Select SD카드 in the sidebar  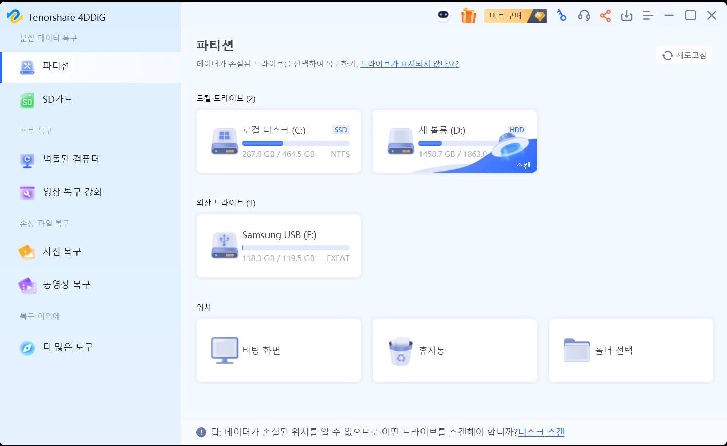point(90,100)
